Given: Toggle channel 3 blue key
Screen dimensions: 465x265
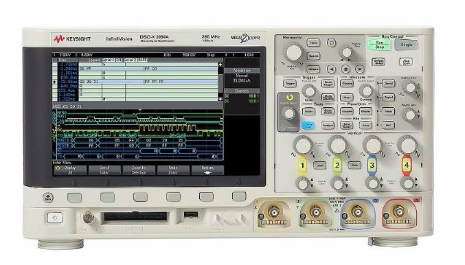Looking at the screenshot, I should point(372,165).
